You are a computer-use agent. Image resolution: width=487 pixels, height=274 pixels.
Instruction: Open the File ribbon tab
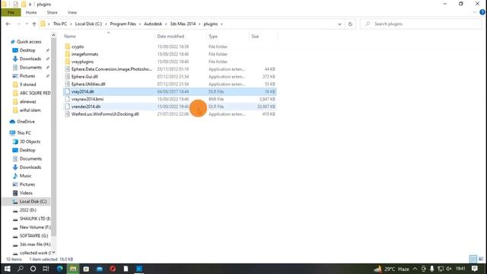[x=11, y=12]
